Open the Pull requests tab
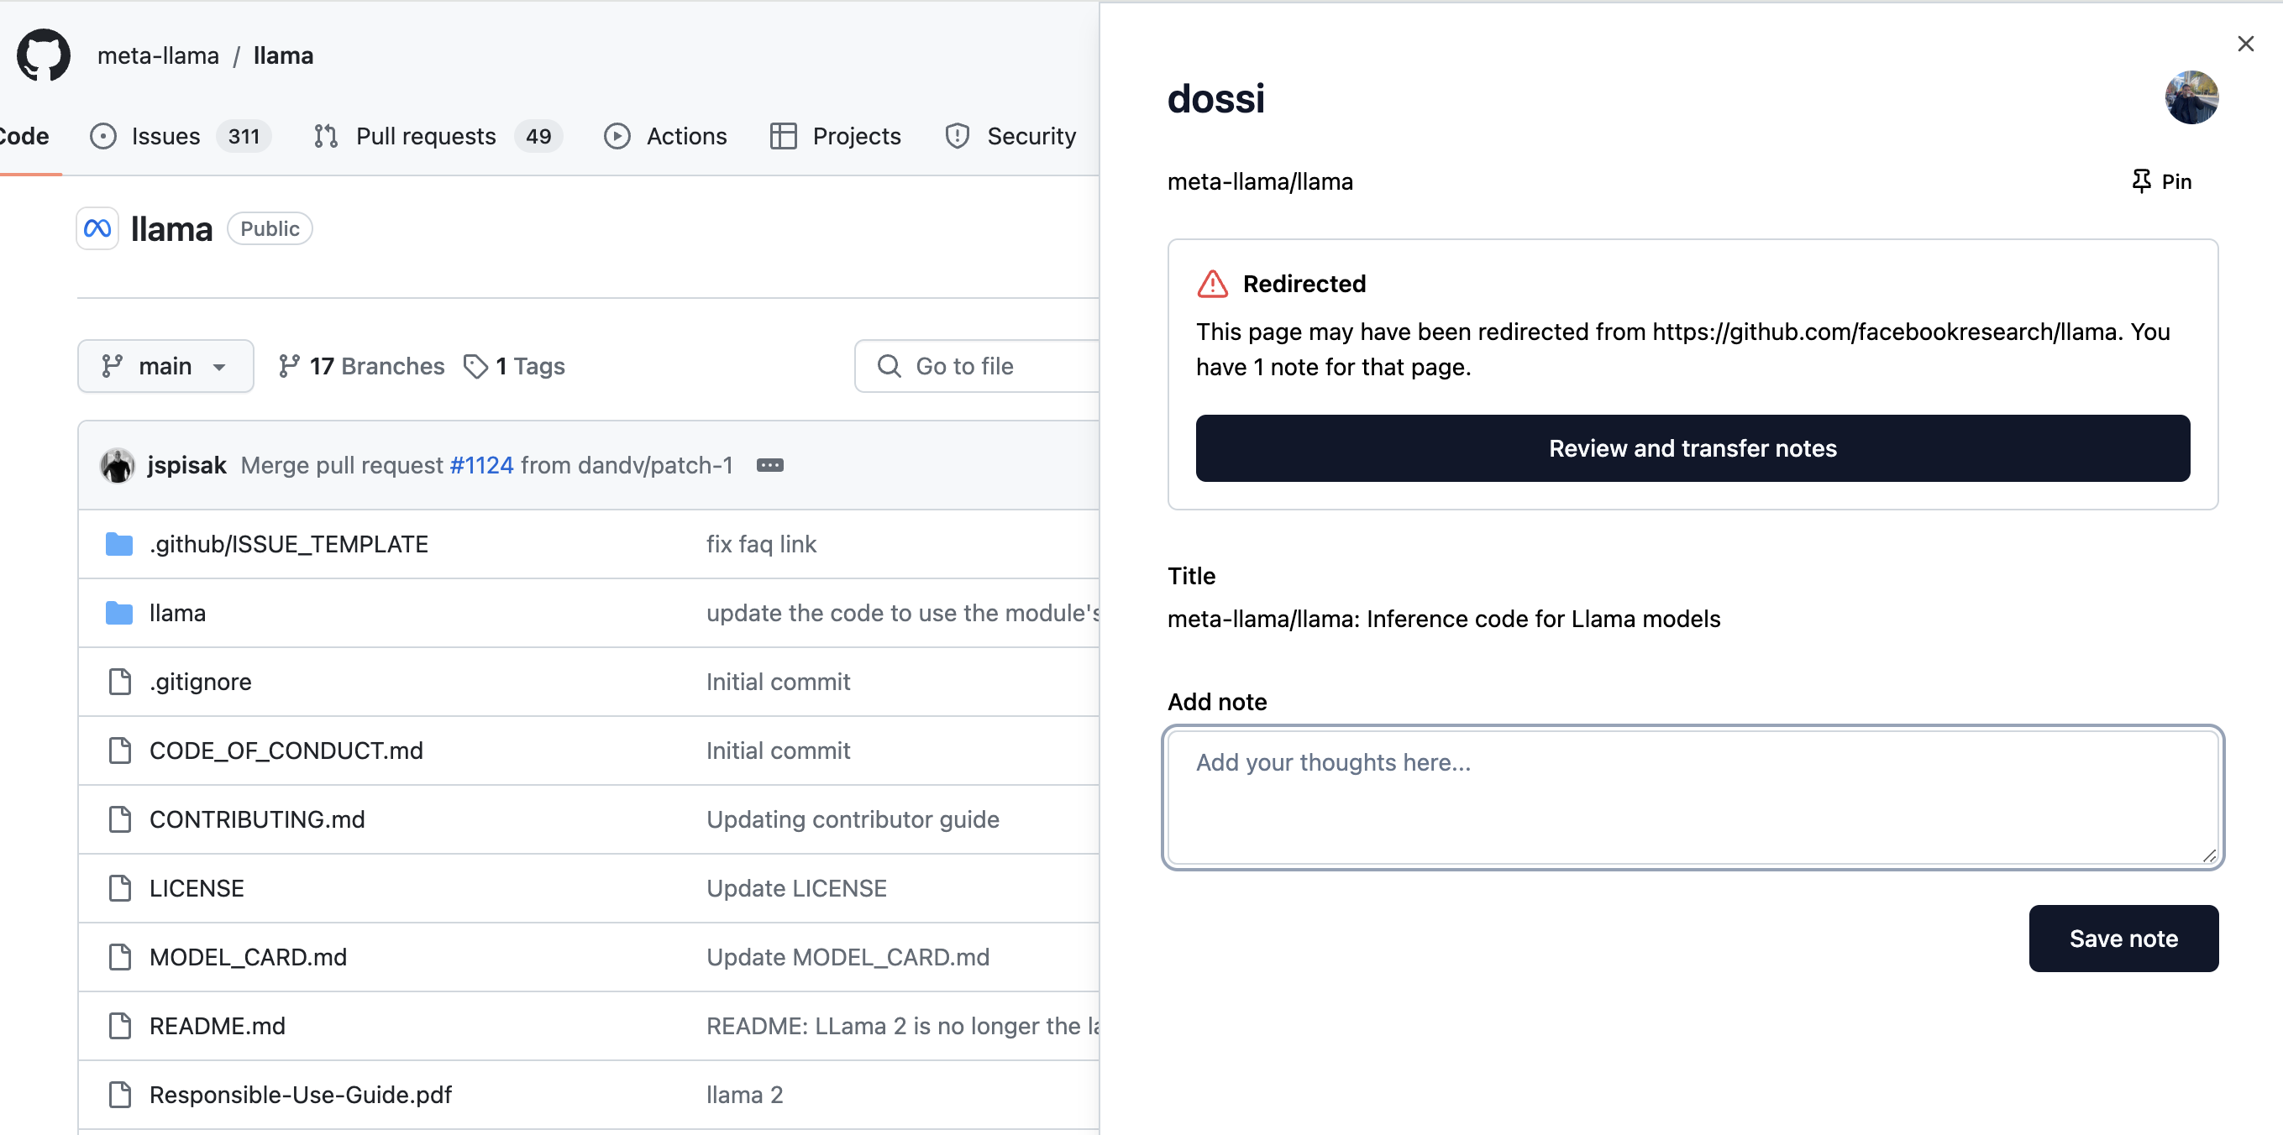This screenshot has height=1135, width=2283. 438,137
